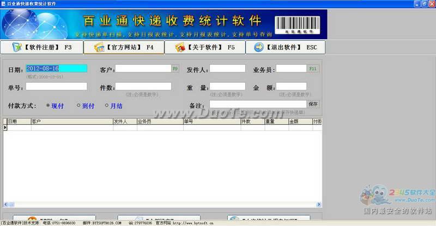Click the F11 salesperson lookup button
This screenshot has height=226, width=436.
coord(313,69)
